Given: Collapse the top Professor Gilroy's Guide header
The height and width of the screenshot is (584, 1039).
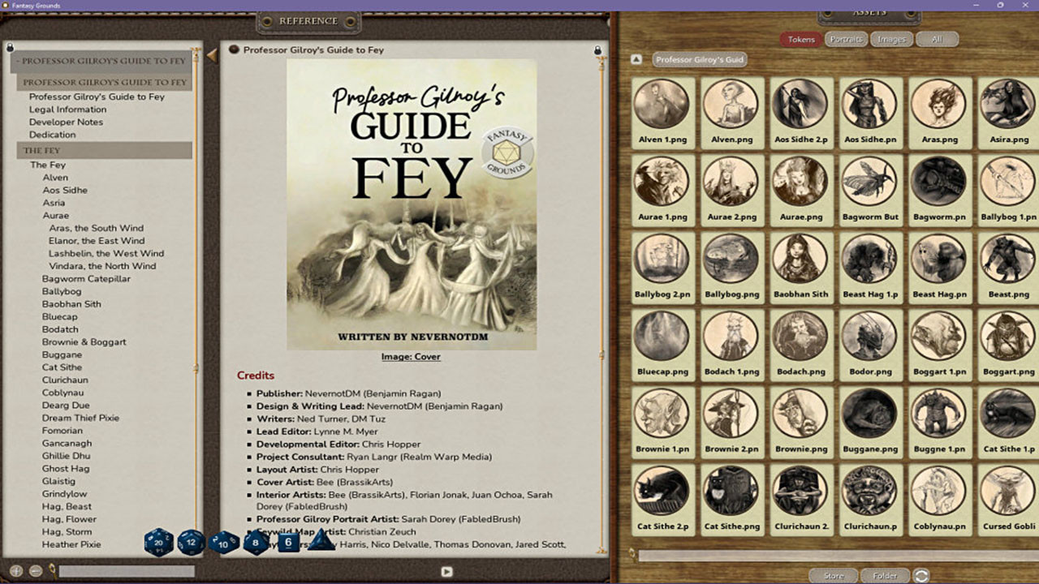Looking at the screenshot, I should (x=101, y=62).
